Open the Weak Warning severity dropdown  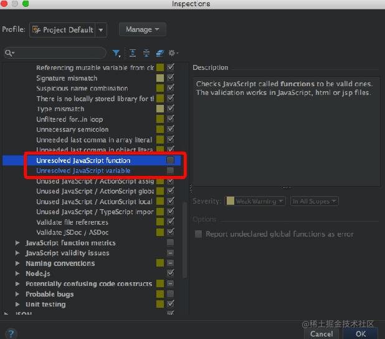pyautogui.click(x=255, y=201)
